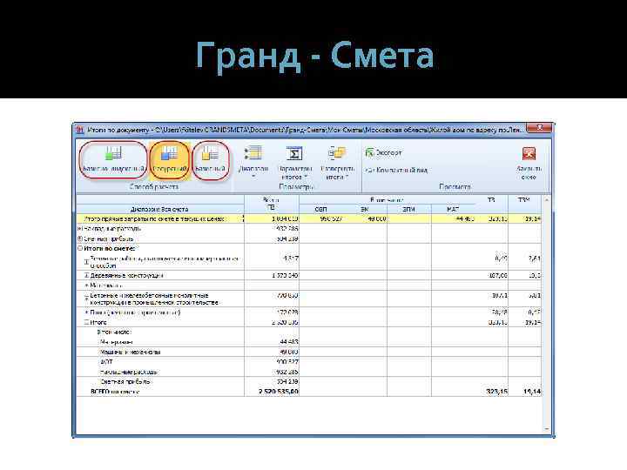Image resolution: width=627 pixels, height=470 pixels.
Task: Select the Итого row under Итоги по смете
Action: 308,322
